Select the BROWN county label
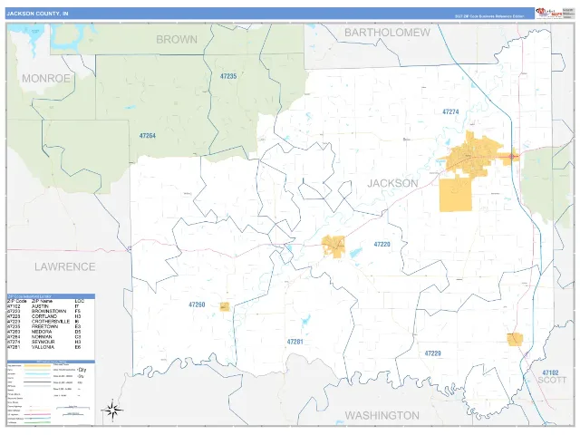 pyautogui.click(x=177, y=40)
